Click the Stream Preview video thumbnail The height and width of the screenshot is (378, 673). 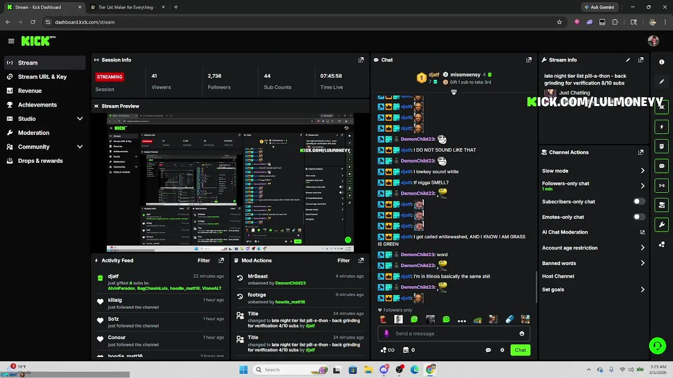(230, 183)
